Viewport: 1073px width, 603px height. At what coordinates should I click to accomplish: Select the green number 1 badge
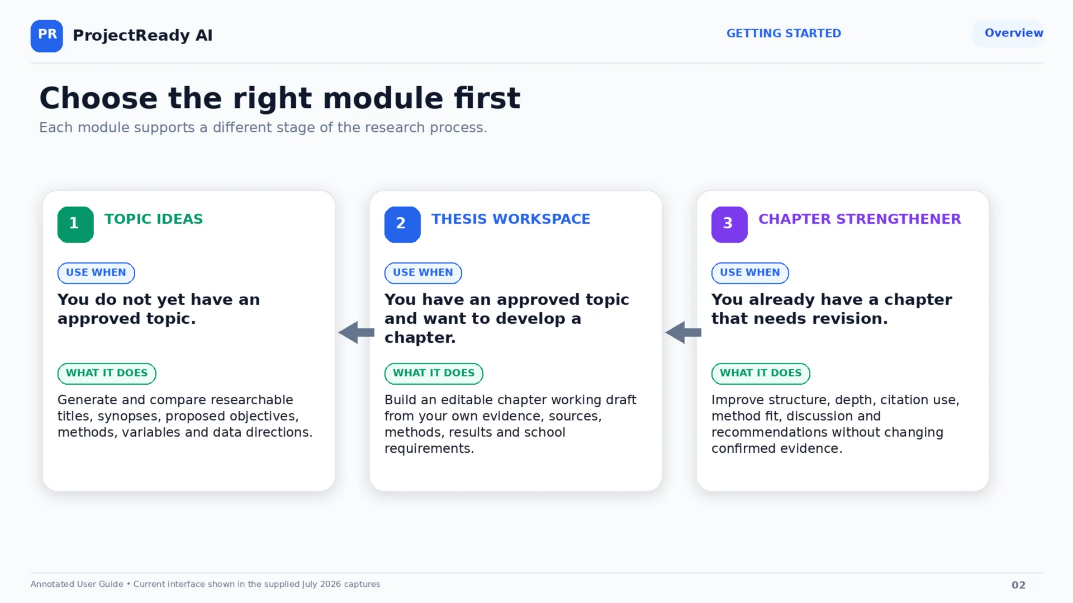[75, 224]
